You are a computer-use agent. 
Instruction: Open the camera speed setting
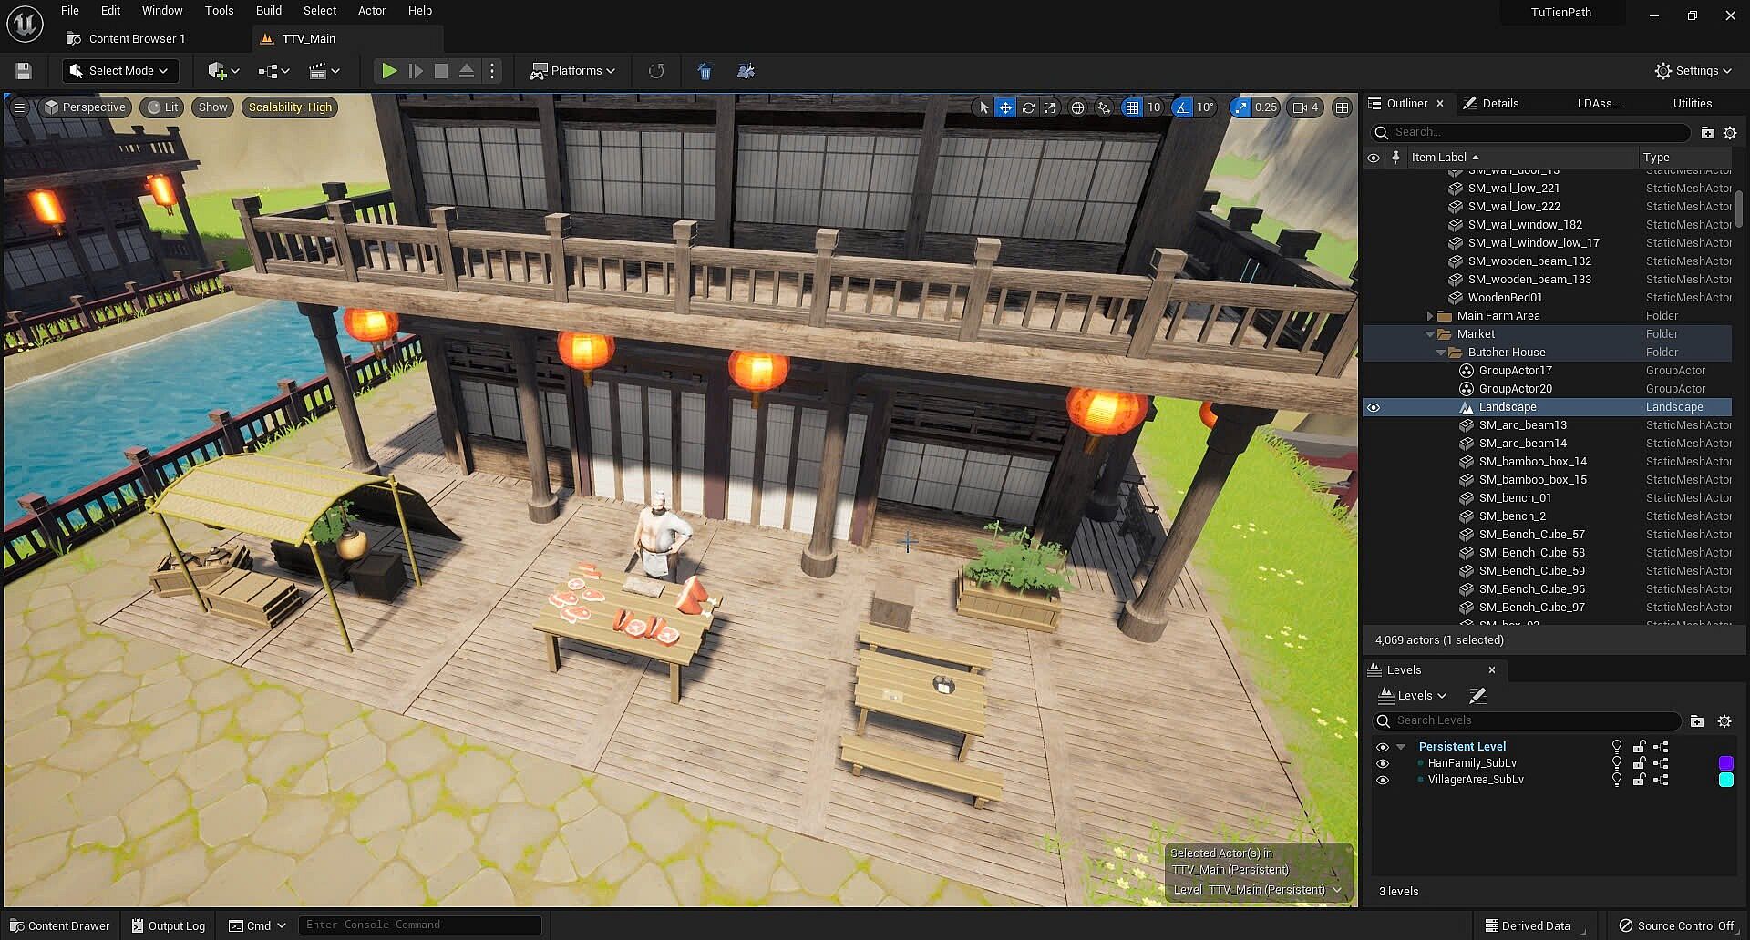click(x=1305, y=107)
